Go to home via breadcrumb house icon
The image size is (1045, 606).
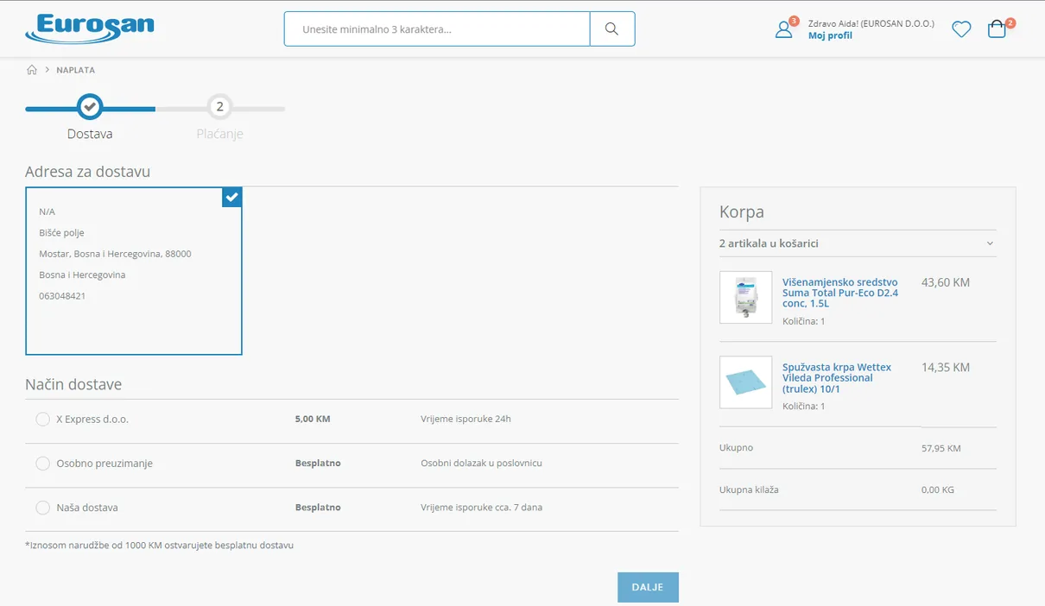pos(32,70)
